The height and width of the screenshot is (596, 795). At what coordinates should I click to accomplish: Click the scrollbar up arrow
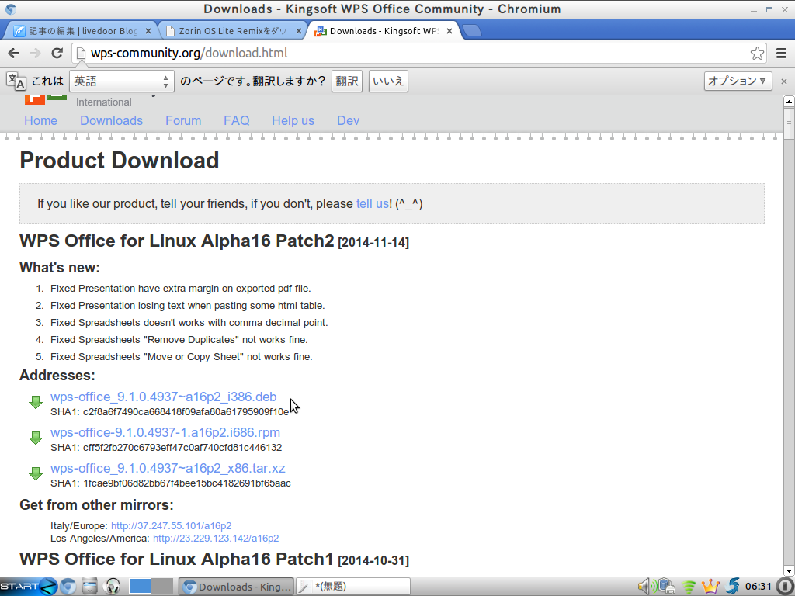[789, 102]
